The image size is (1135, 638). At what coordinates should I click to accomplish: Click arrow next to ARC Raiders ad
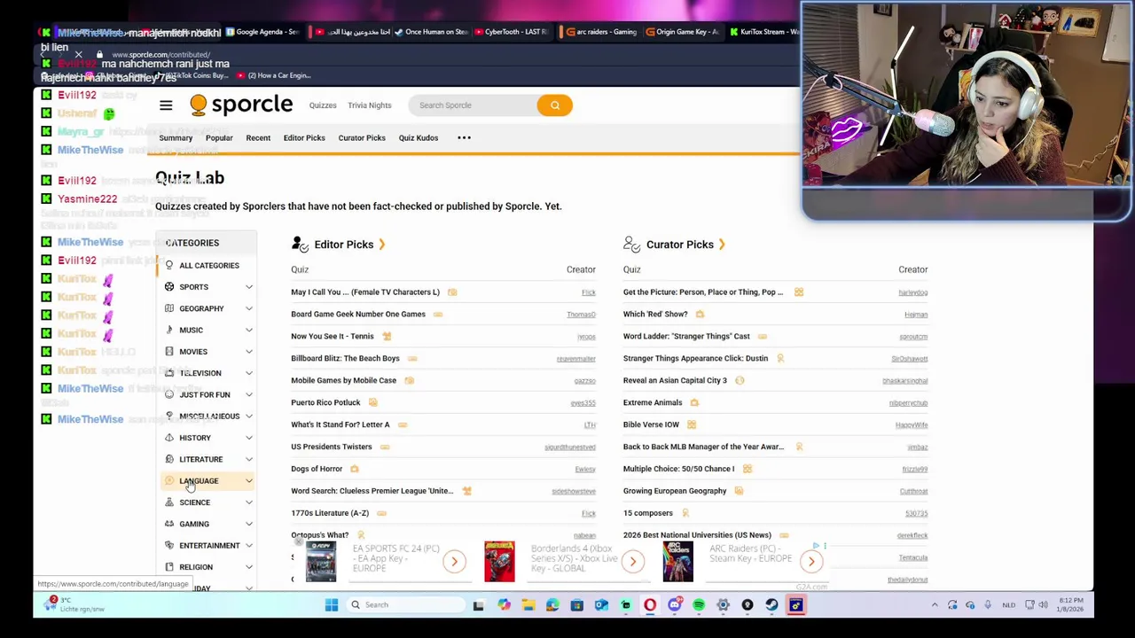(810, 561)
